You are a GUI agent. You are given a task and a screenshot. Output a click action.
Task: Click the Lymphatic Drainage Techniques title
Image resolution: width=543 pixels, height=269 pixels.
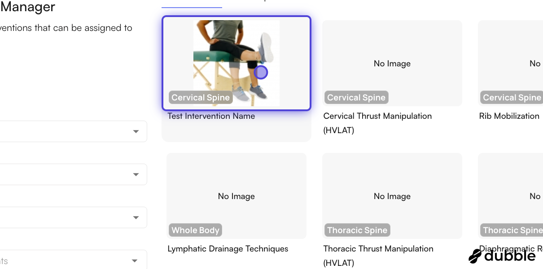pyautogui.click(x=228, y=249)
